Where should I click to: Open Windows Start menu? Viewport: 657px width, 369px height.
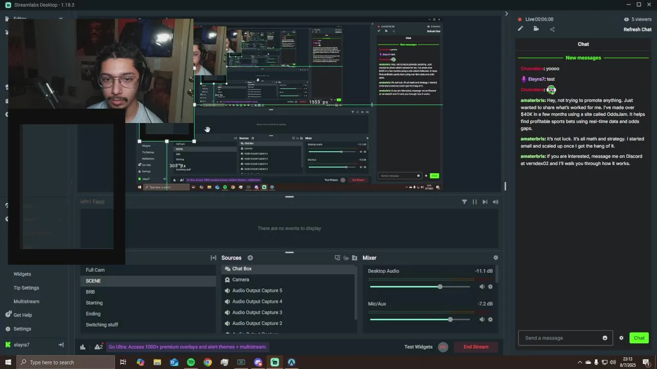tap(8, 362)
